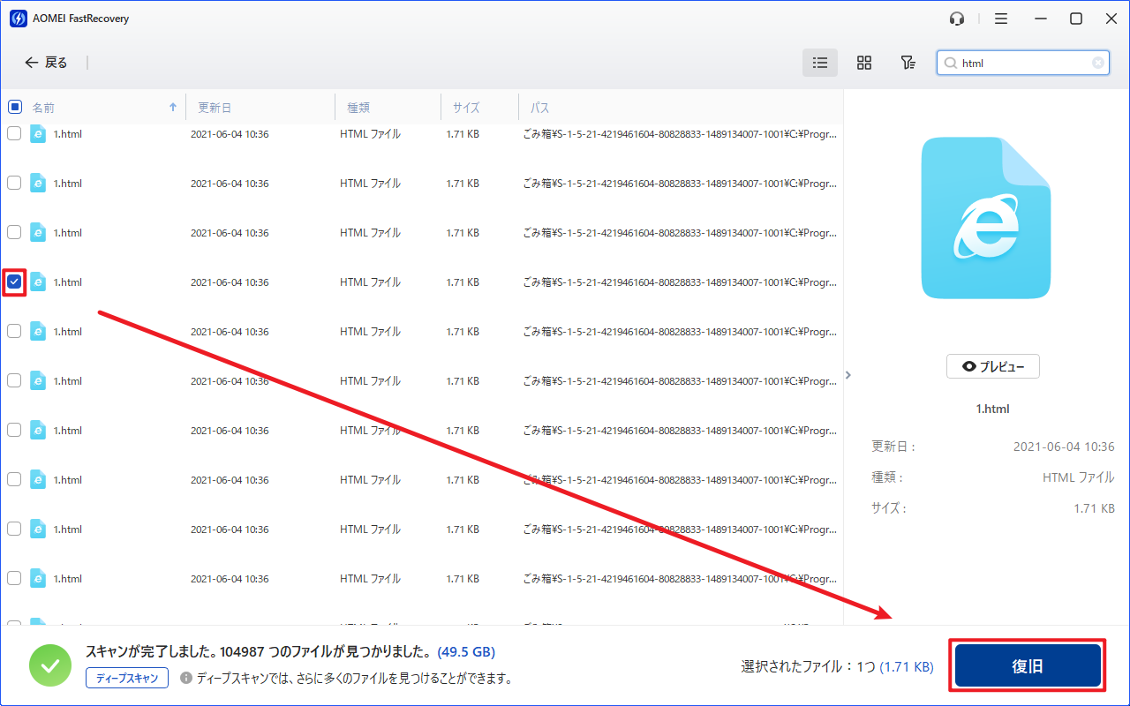Click the magnifier icon in search box
The image size is (1130, 706).
pos(950,64)
